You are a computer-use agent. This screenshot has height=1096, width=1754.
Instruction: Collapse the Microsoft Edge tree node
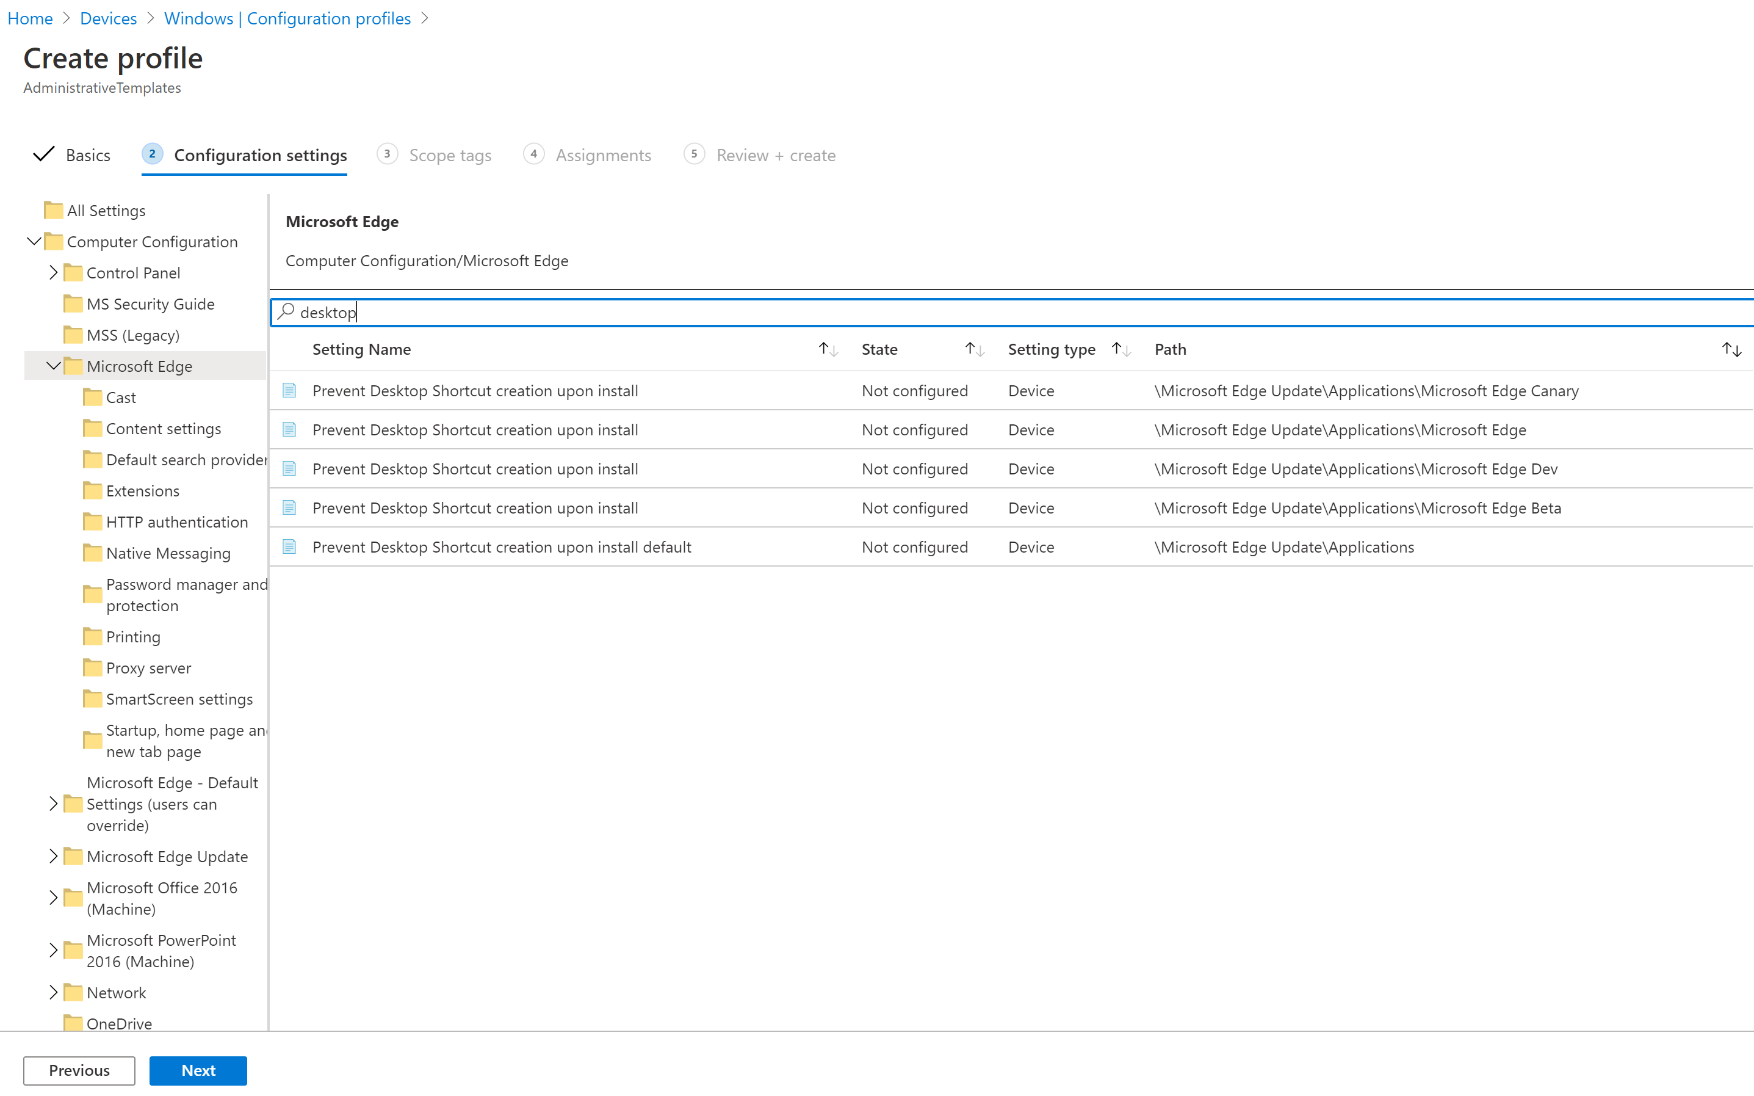[54, 365]
